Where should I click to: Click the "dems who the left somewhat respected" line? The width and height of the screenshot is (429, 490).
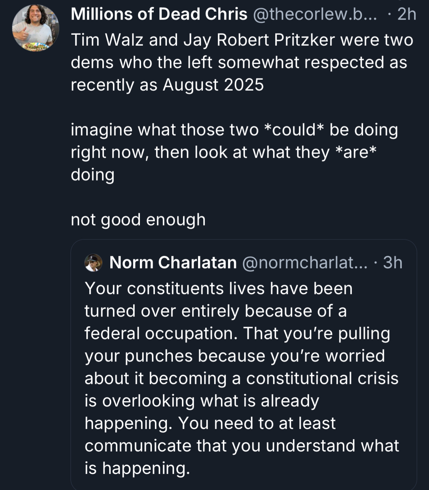tap(239, 63)
